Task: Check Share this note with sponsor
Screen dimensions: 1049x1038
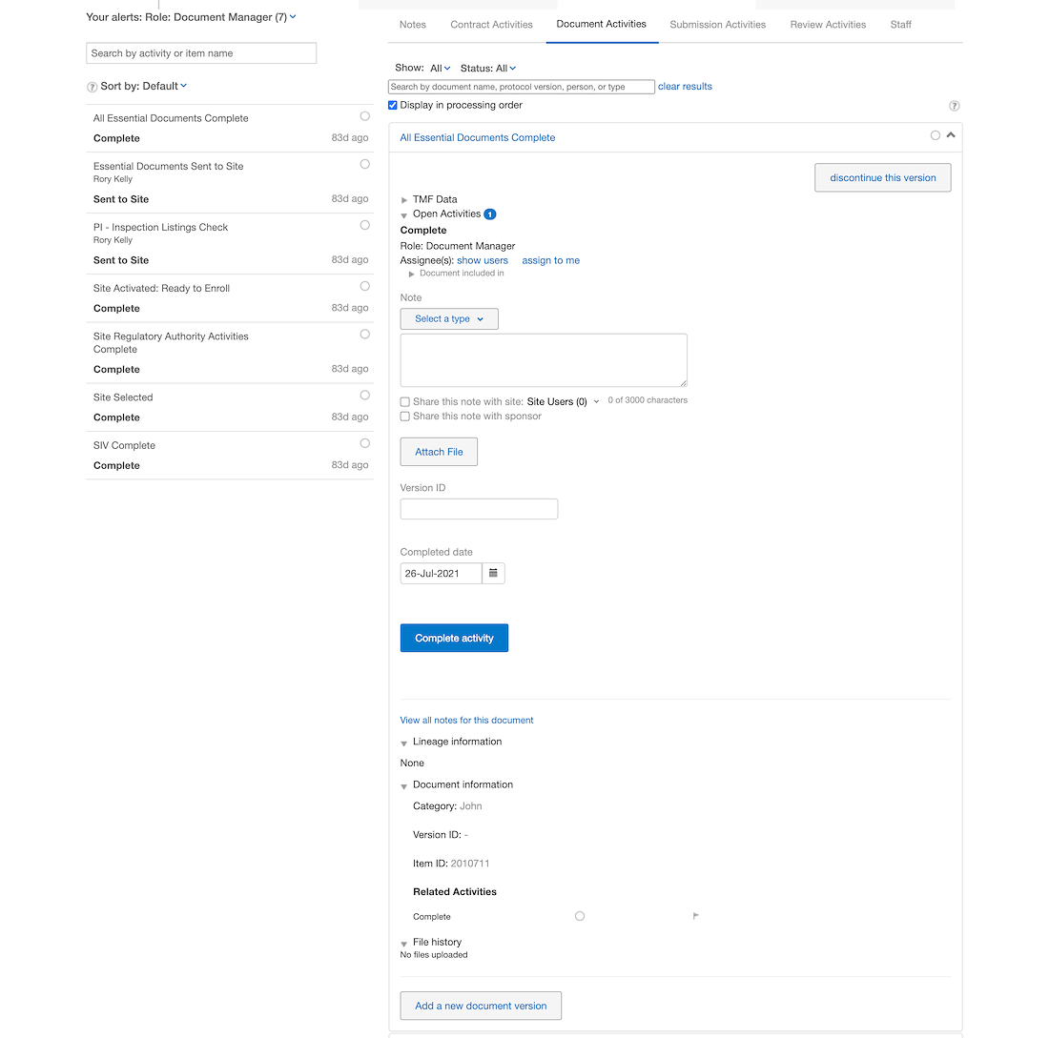Action: pyautogui.click(x=404, y=417)
